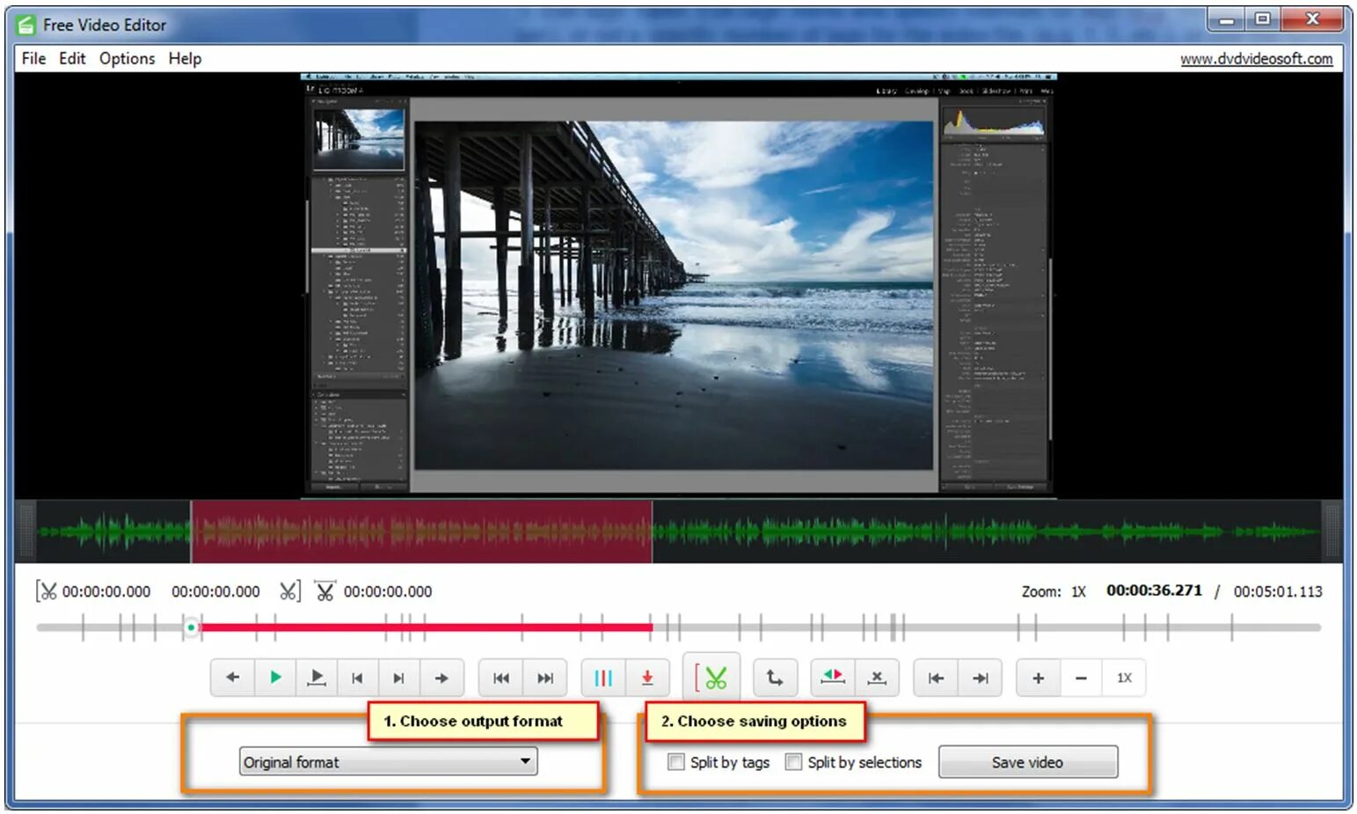Maximize the Free Video Editor window
1357x814 pixels.
click(1263, 20)
